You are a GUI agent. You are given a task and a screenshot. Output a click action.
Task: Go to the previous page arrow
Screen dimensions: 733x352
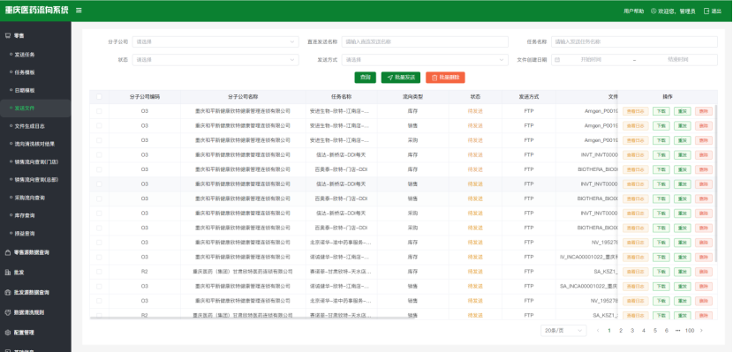(x=597, y=331)
